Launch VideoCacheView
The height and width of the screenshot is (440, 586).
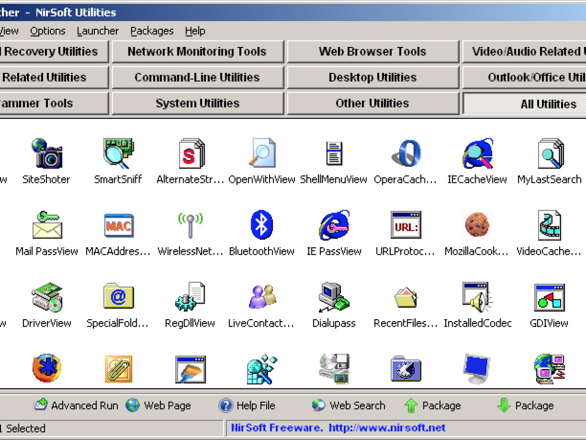pyautogui.click(x=549, y=225)
